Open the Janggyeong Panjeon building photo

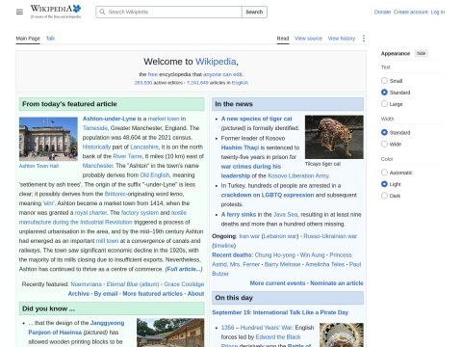point(170,333)
